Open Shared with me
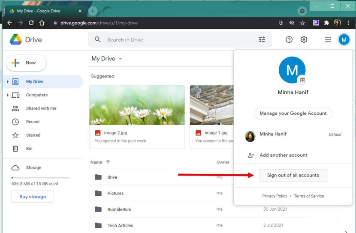The image size is (356, 233). coord(43,108)
